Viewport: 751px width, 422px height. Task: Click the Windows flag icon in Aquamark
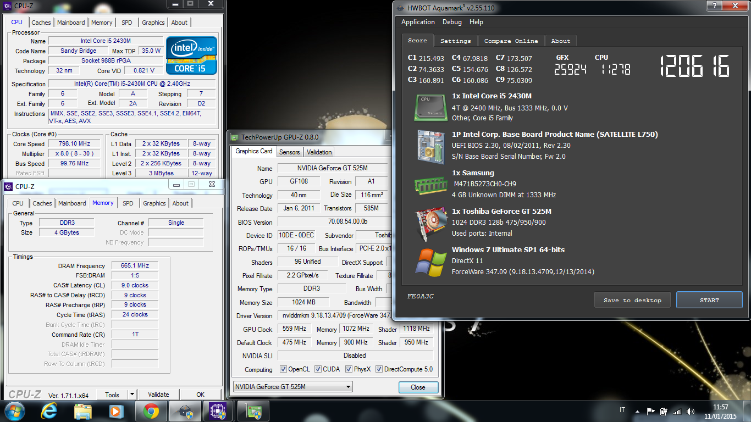pyautogui.click(x=430, y=262)
